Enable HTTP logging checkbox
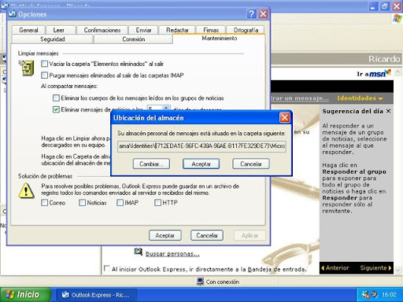Screen dimensions: 403x302 click(x=157, y=203)
